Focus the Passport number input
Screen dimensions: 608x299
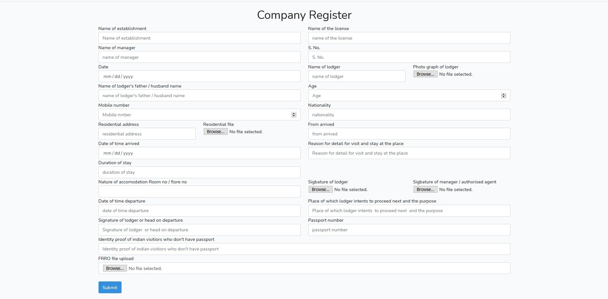[x=409, y=230]
